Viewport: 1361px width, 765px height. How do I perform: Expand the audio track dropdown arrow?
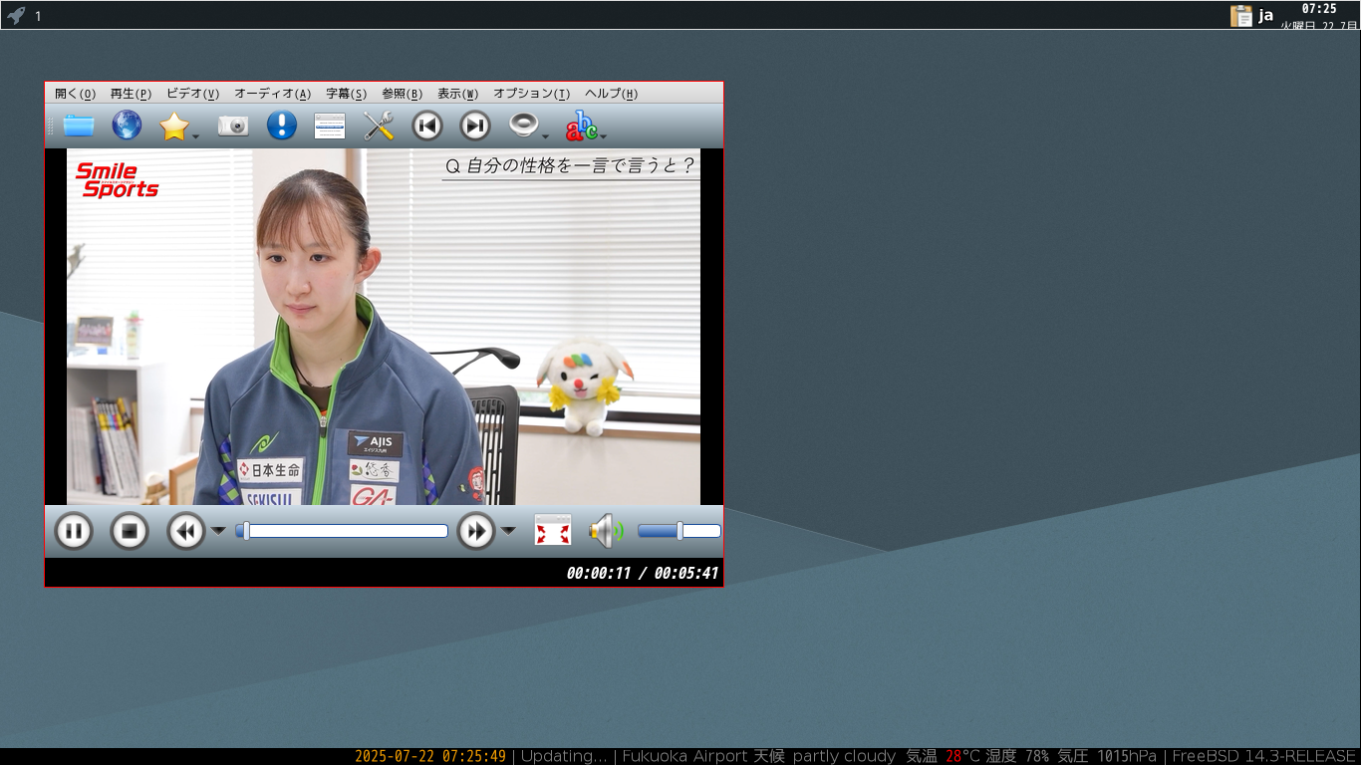(x=545, y=136)
